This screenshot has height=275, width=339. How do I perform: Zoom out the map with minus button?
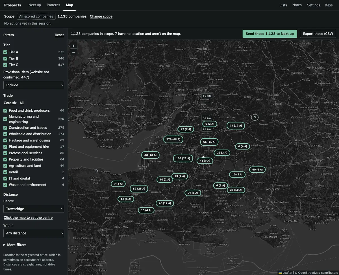click(x=73, y=52)
